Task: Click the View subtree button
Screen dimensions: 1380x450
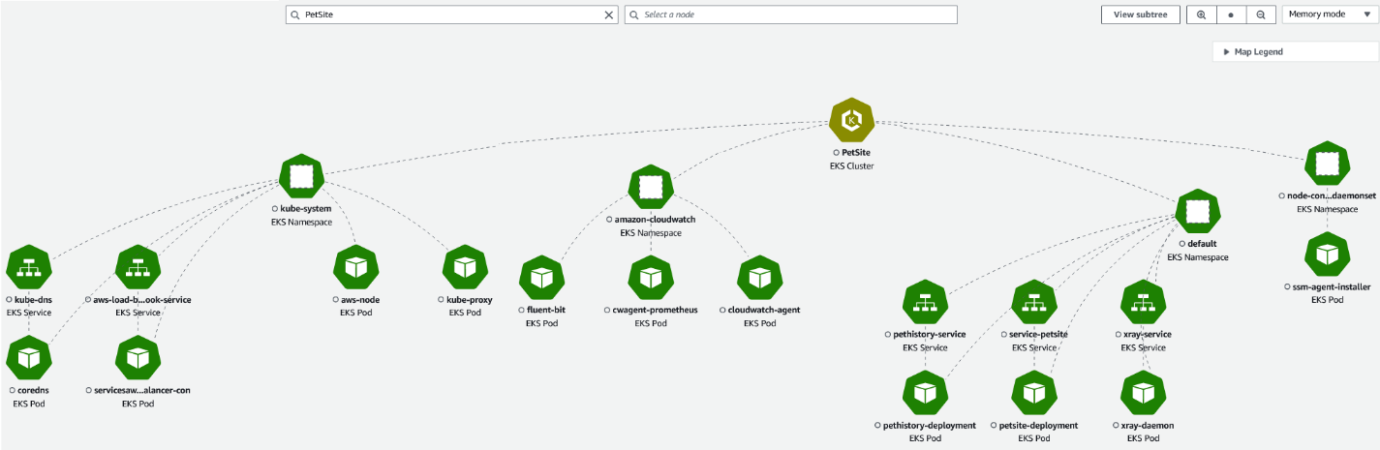Action: click(x=1141, y=15)
